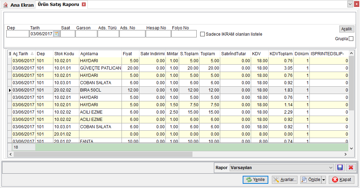Click the current-row arrow at BIRA 50CL
Screen dimensions: 360x188
9,90
